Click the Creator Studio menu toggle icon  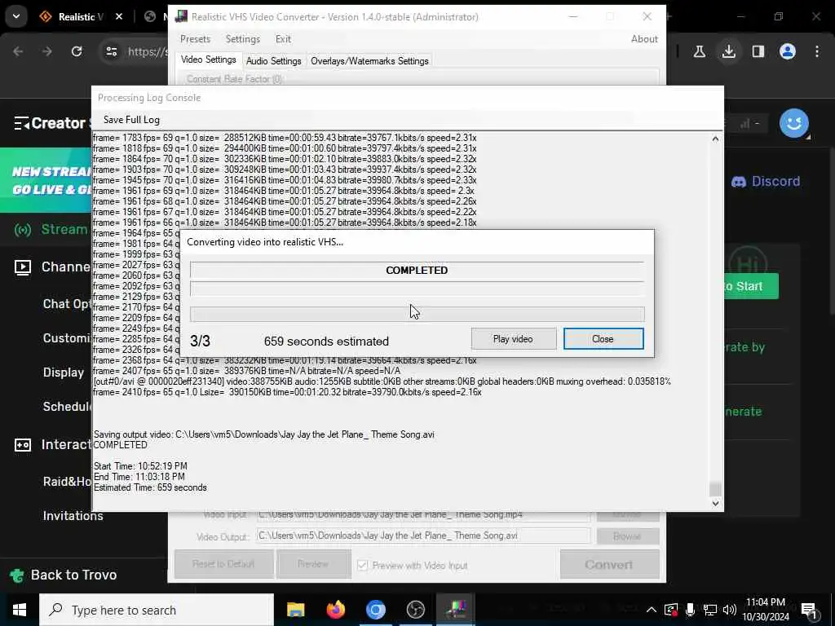pos(21,124)
